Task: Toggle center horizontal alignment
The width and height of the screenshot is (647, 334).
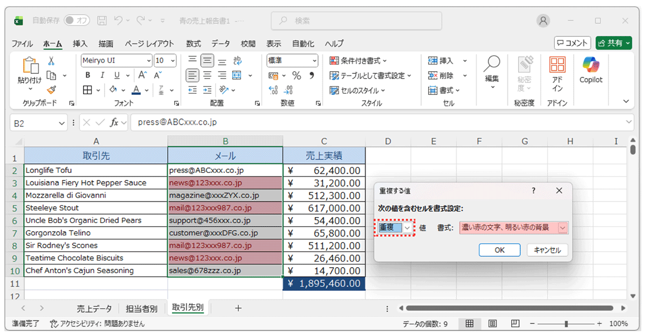Action: [207, 75]
